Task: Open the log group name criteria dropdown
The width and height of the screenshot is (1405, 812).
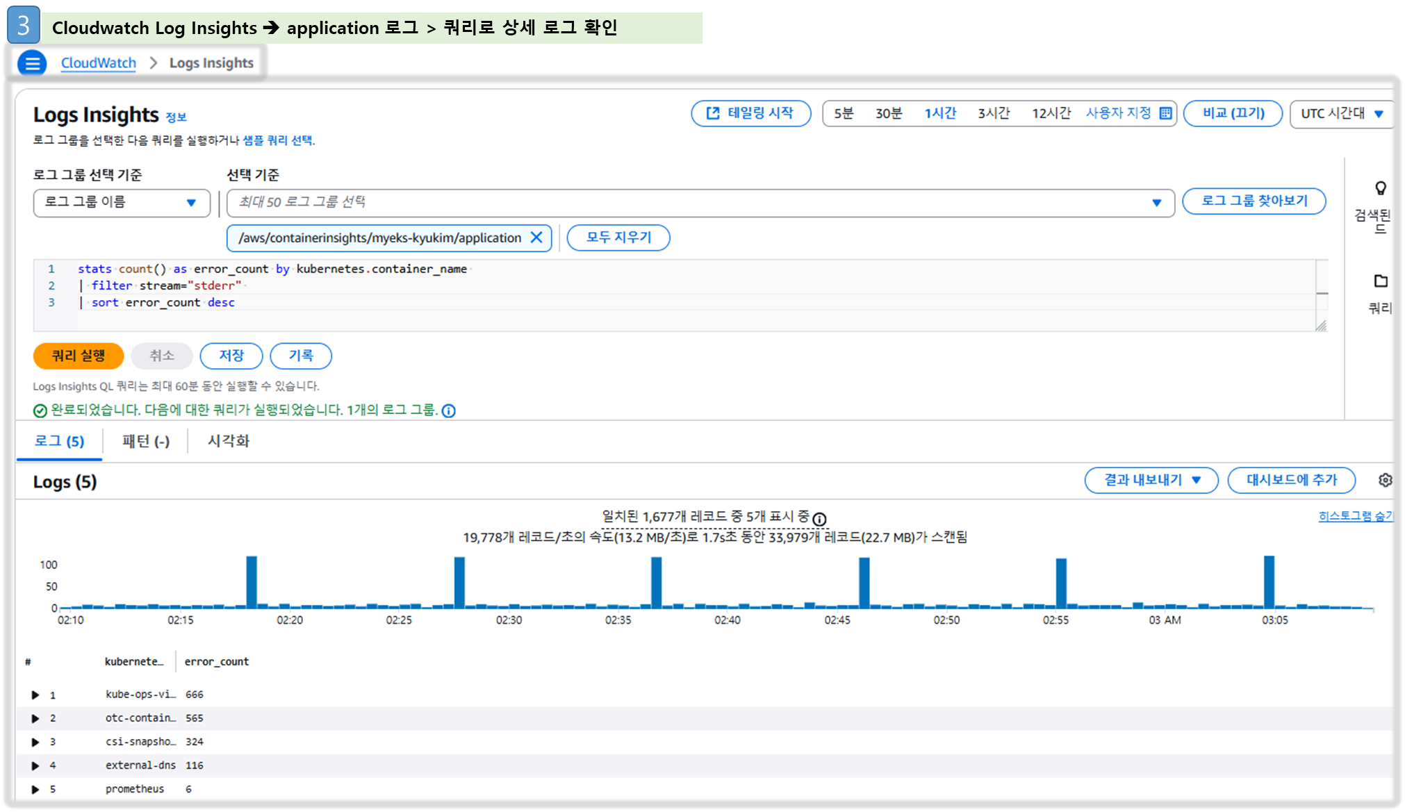Action: click(122, 202)
